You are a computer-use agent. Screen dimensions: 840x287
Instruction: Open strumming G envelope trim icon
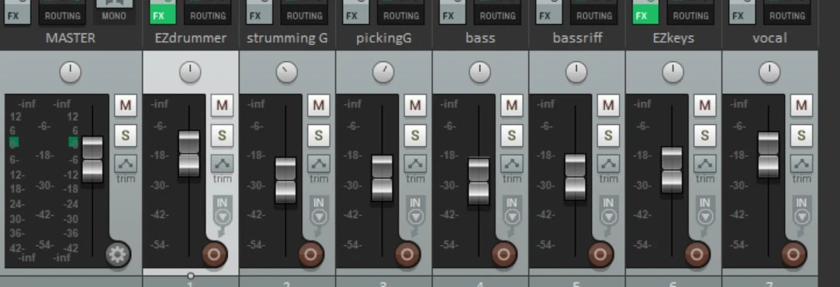319,164
